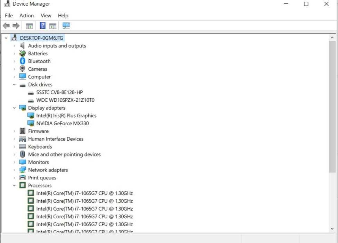338x243 pixels.
Task: Click the Firmware chip icon
Action: click(x=23, y=131)
